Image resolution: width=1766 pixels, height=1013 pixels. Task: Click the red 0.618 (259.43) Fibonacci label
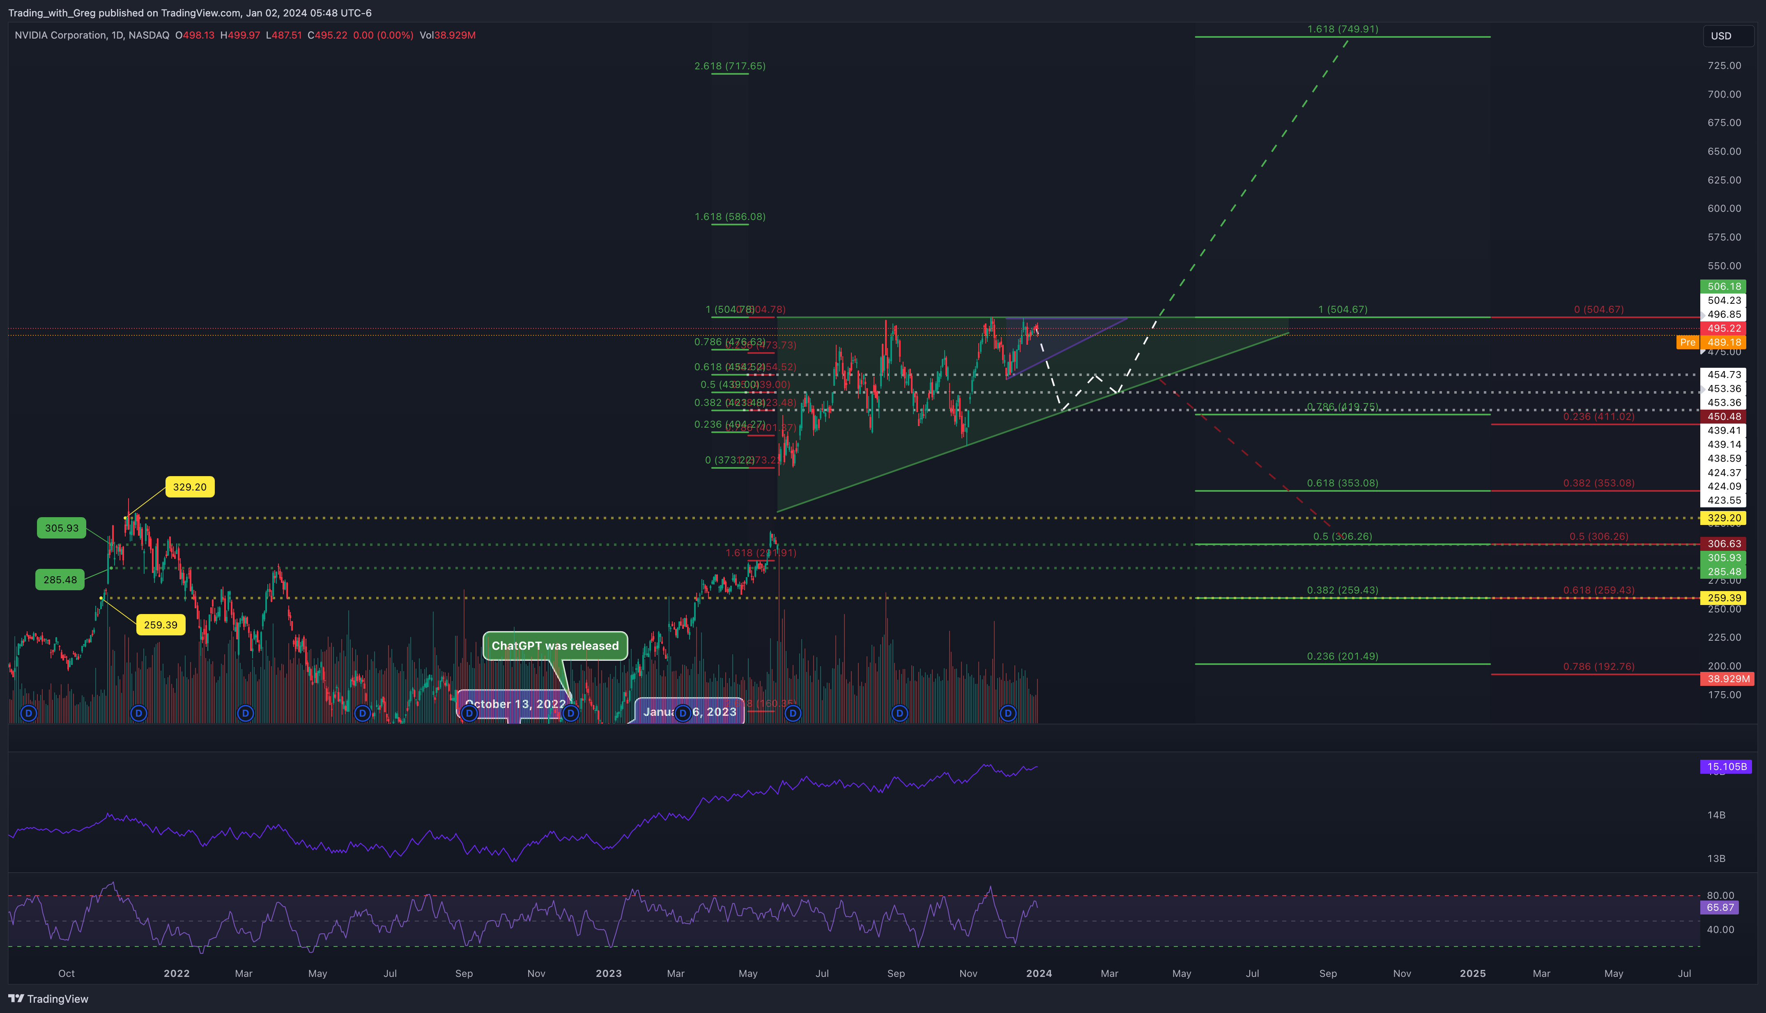[x=1599, y=590]
